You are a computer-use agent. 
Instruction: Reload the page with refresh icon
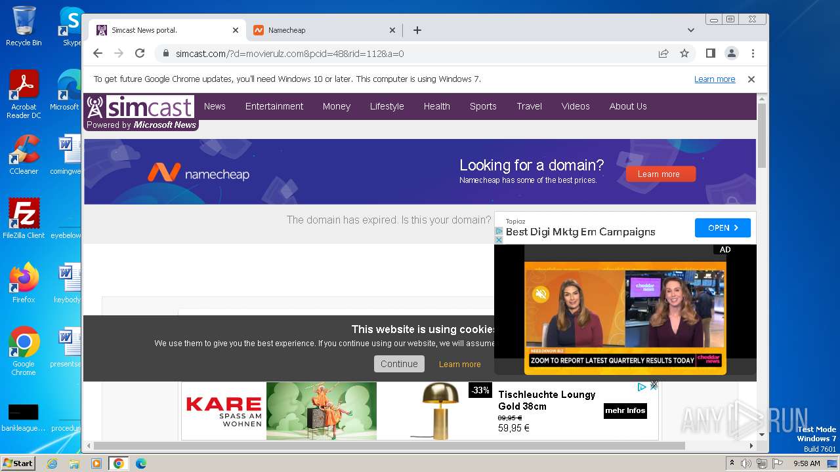(x=139, y=53)
